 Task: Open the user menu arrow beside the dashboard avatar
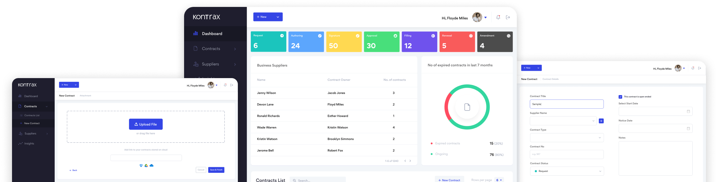[x=486, y=18]
